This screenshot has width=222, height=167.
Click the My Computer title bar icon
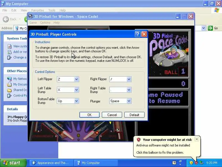3,4
